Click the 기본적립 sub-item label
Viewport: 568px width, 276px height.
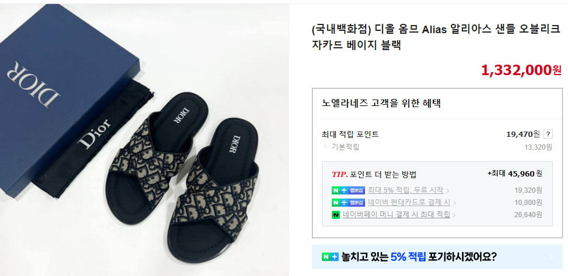pyautogui.click(x=346, y=147)
